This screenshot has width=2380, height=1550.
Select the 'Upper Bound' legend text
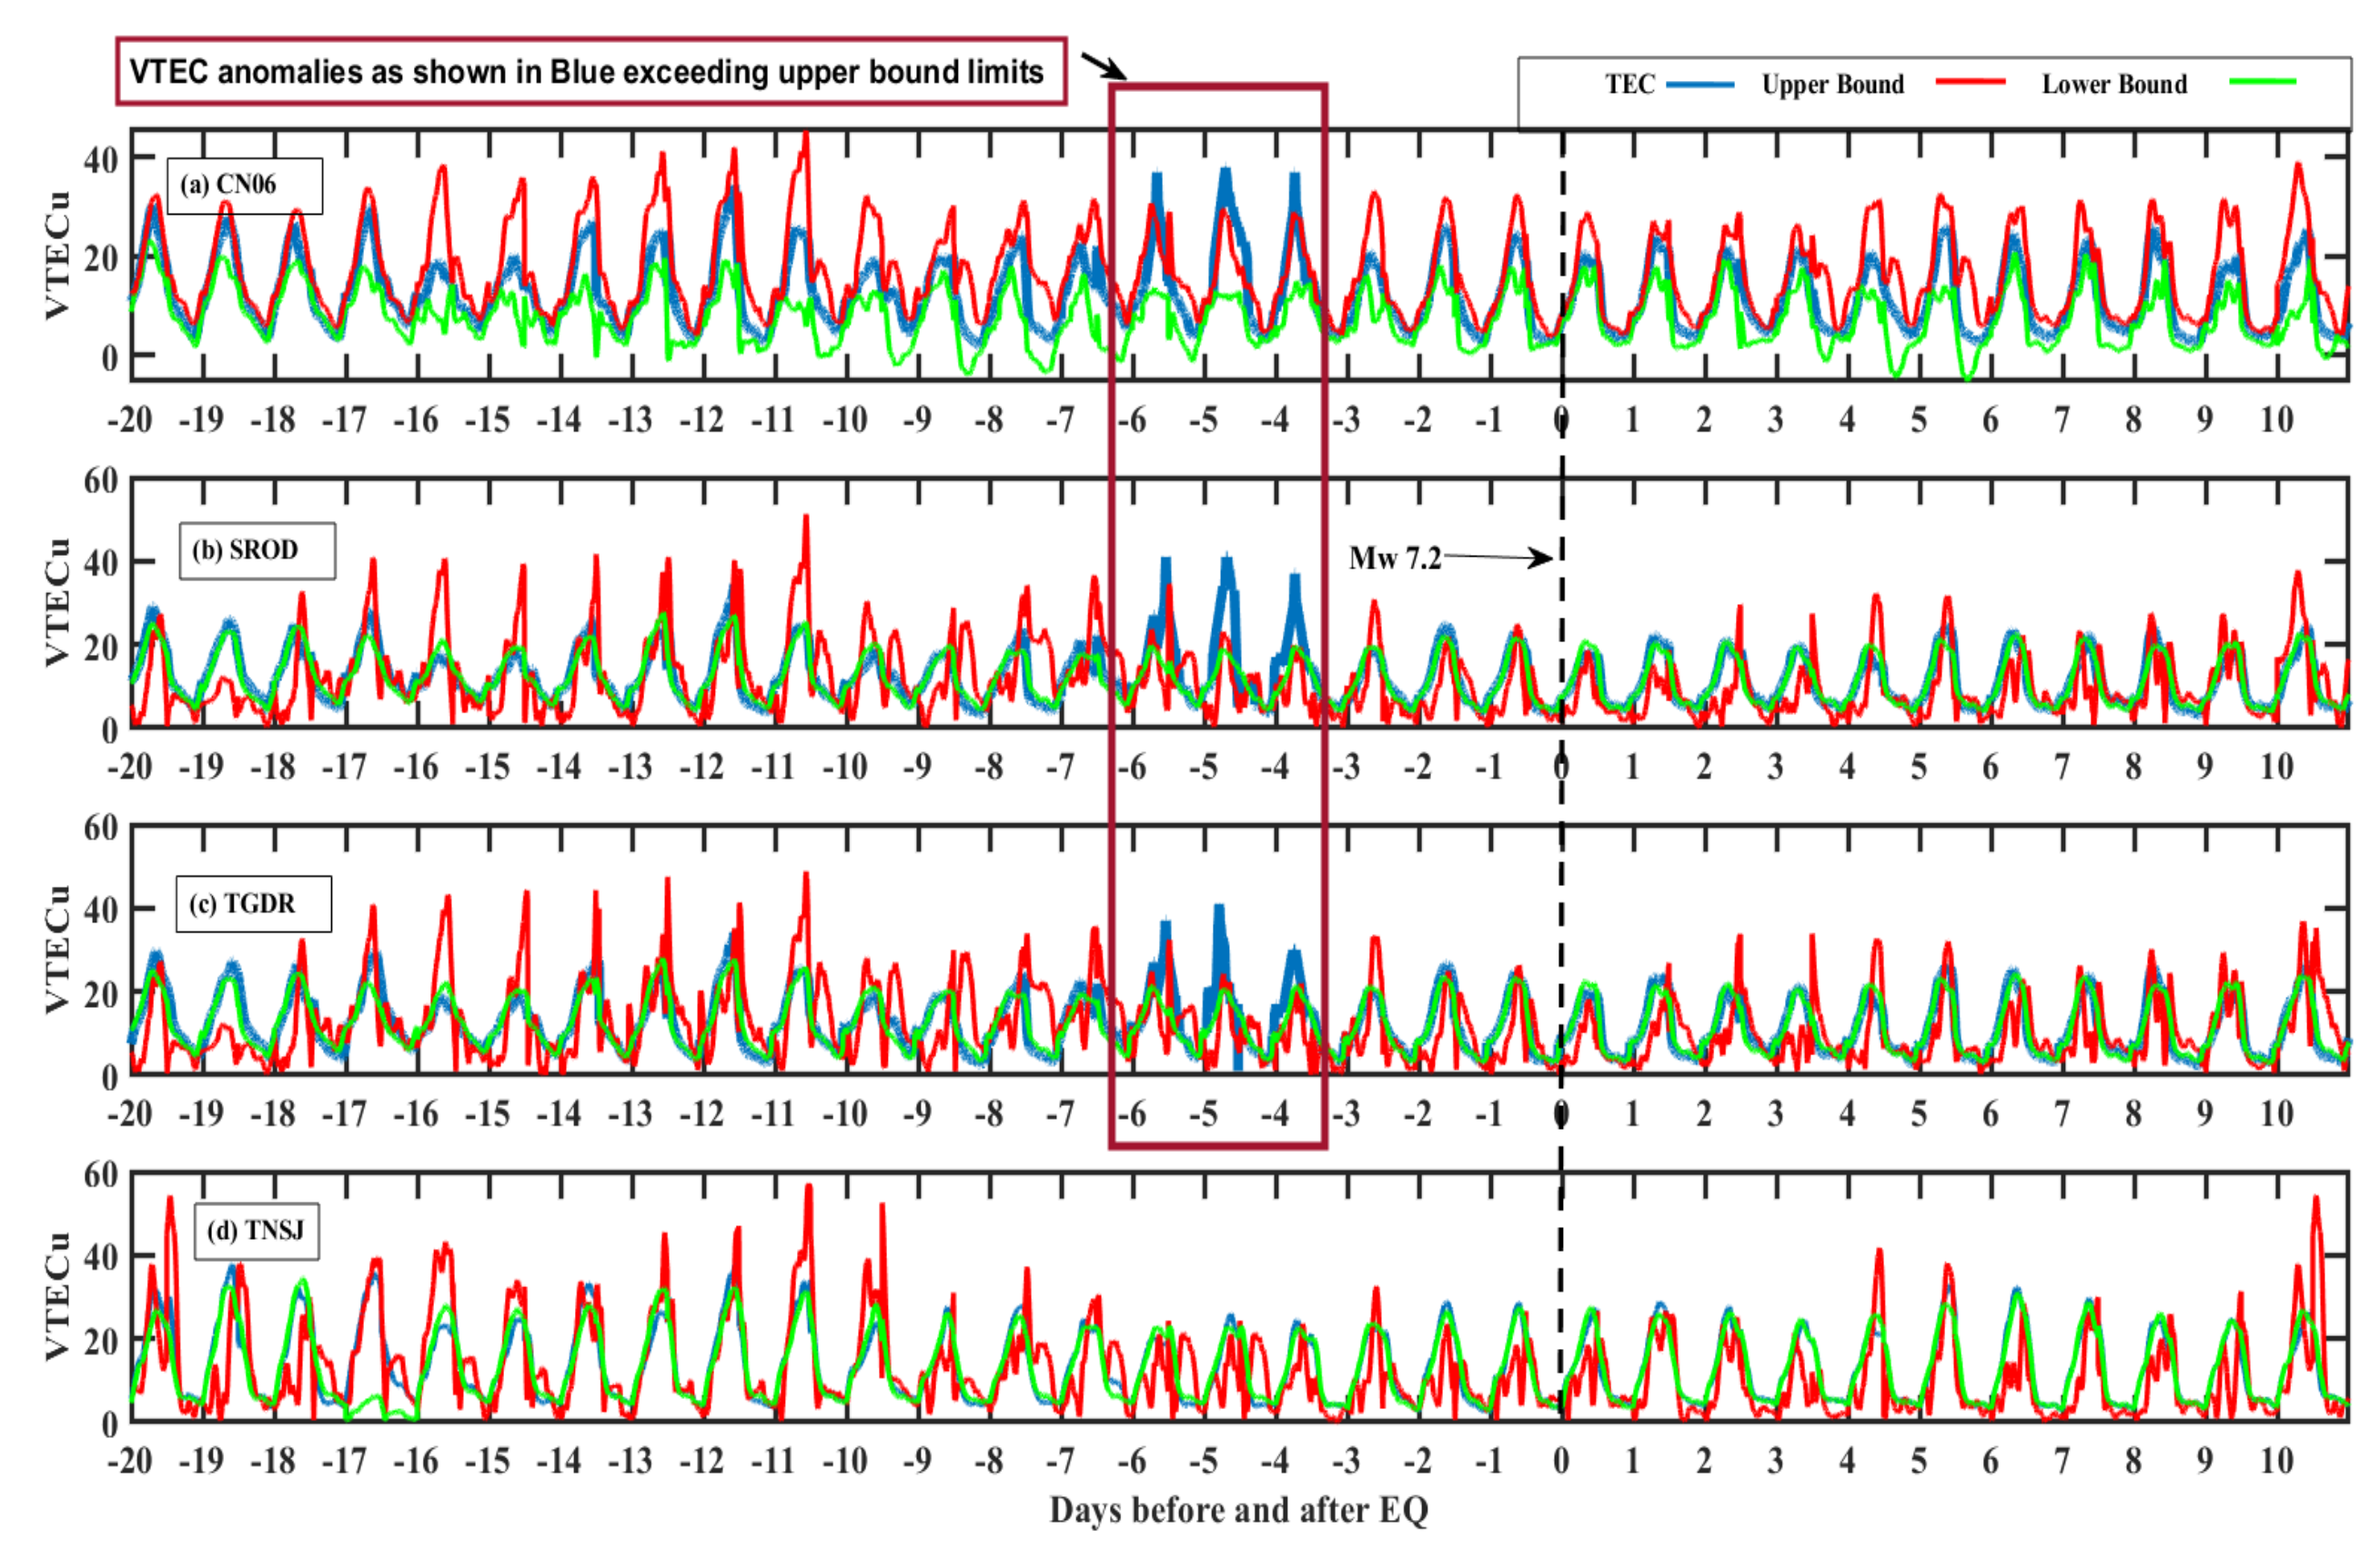[x=1832, y=85]
